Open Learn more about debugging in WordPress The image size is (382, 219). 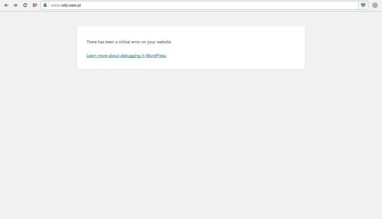pyautogui.click(x=126, y=55)
